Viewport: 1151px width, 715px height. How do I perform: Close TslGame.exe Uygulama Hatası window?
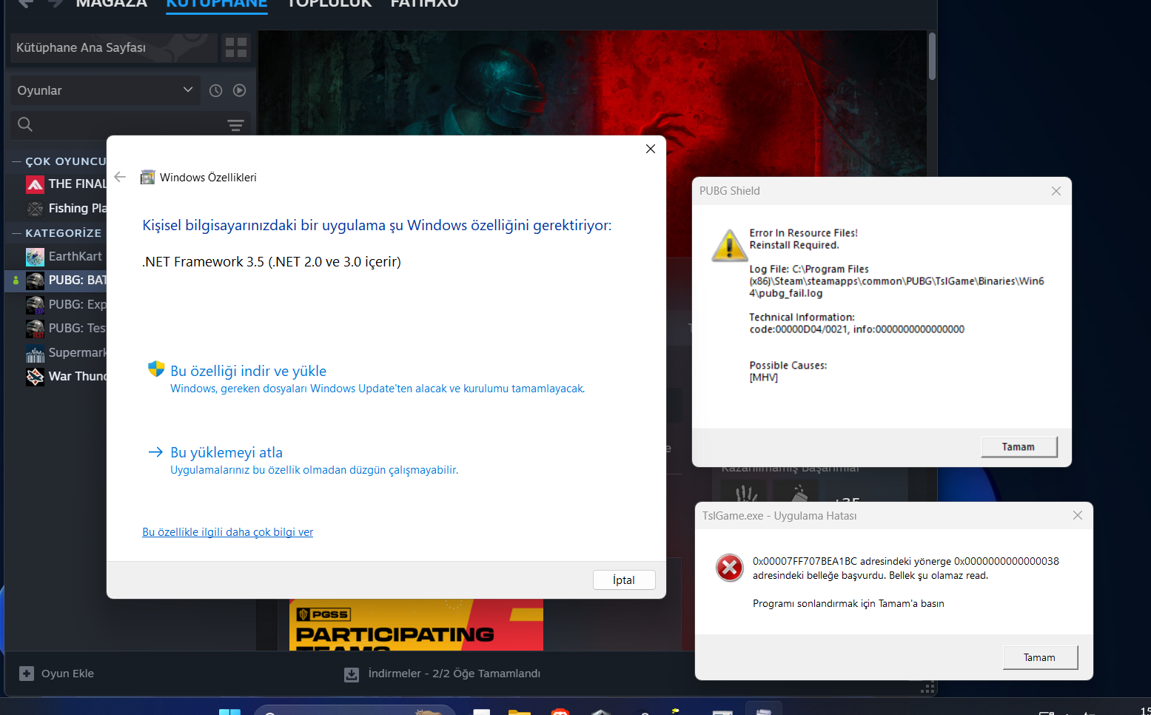pyautogui.click(x=1078, y=515)
